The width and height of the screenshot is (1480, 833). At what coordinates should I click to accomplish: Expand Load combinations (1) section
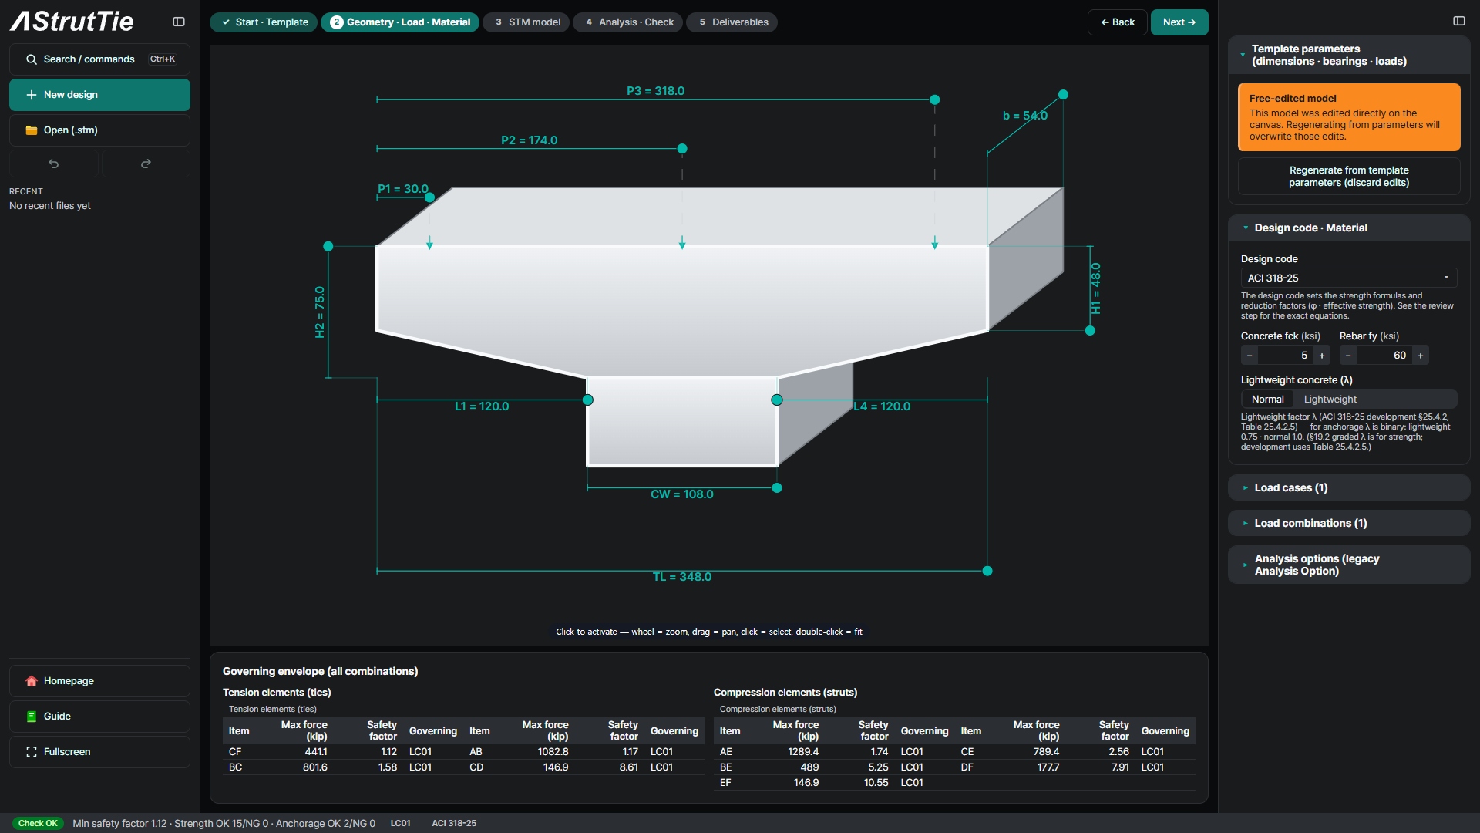pos(1349,523)
